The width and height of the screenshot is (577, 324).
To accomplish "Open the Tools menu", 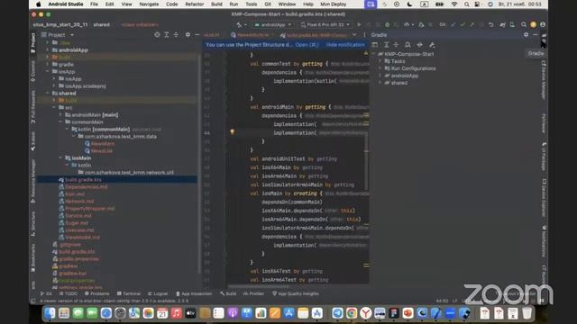I will [252, 4].
